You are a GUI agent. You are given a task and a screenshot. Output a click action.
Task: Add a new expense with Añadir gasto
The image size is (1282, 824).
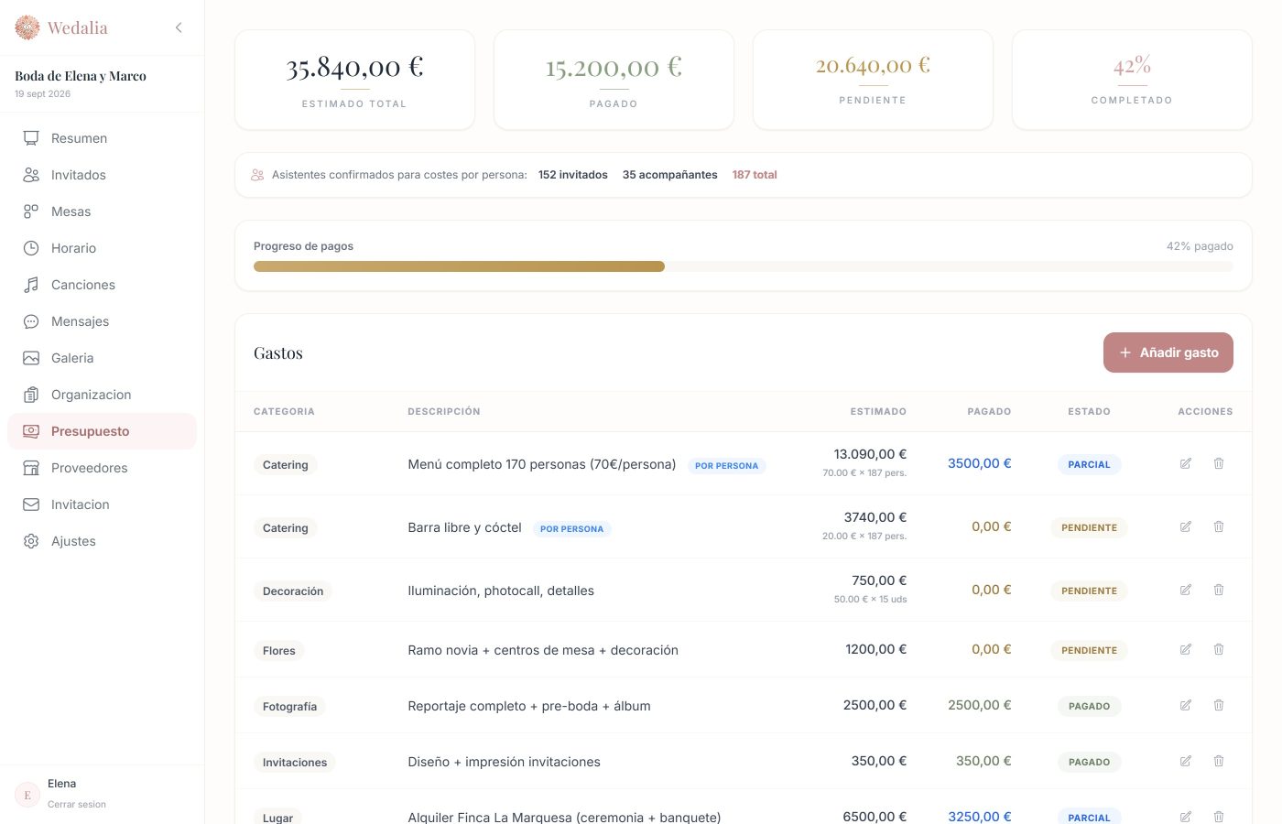click(x=1168, y=352)
